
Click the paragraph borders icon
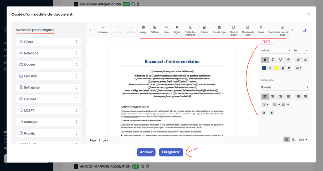coord(264,113)
